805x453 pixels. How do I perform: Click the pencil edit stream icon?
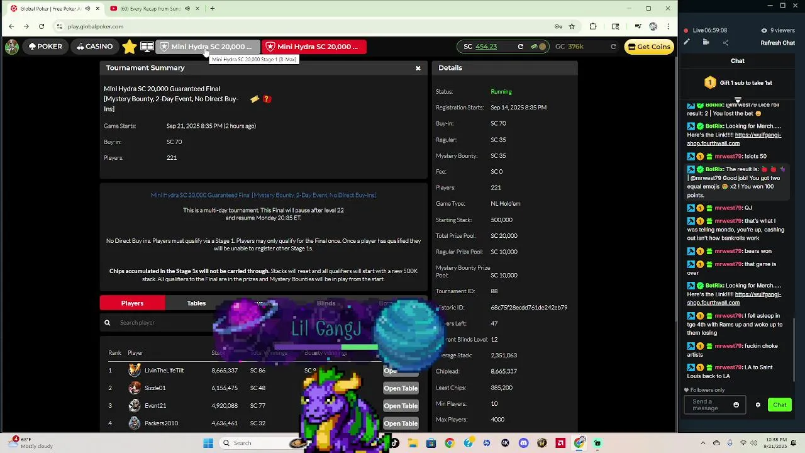click(687, 42)
